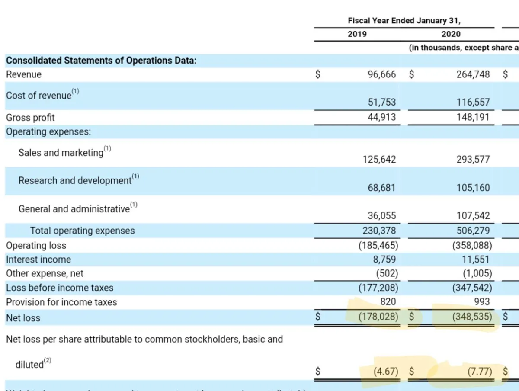Image resolution: width=519 pixels, height=391 pixels.
Task: Select the Provision for income taxes label
Action: pos(61,302)
